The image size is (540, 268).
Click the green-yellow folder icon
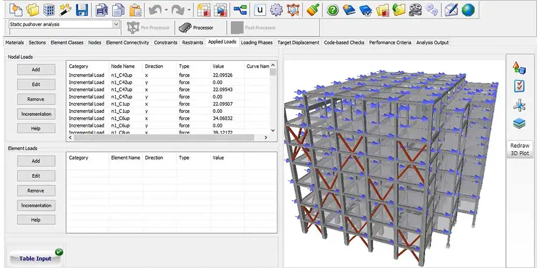tap(399, 10)
